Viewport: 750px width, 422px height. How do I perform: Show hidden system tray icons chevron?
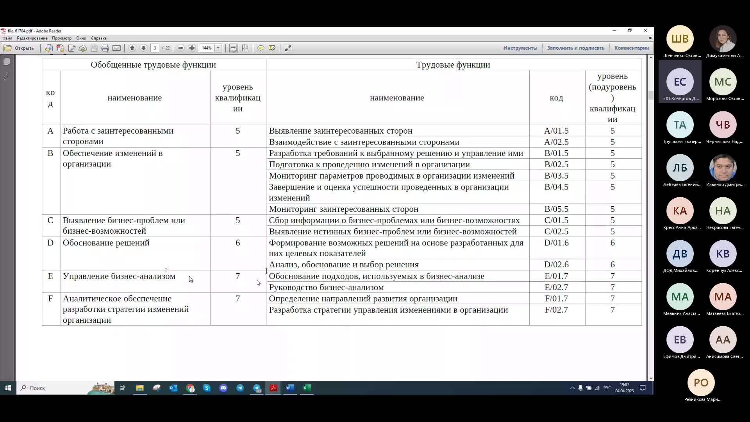point(572,388)
